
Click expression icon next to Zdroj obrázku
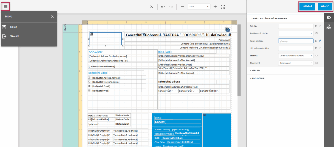pos(320,41)
